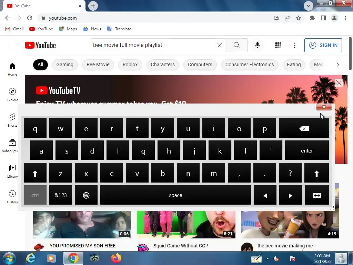Open YouTube apps grid
Screen dimensions: 353x265
tap(278, 45)
